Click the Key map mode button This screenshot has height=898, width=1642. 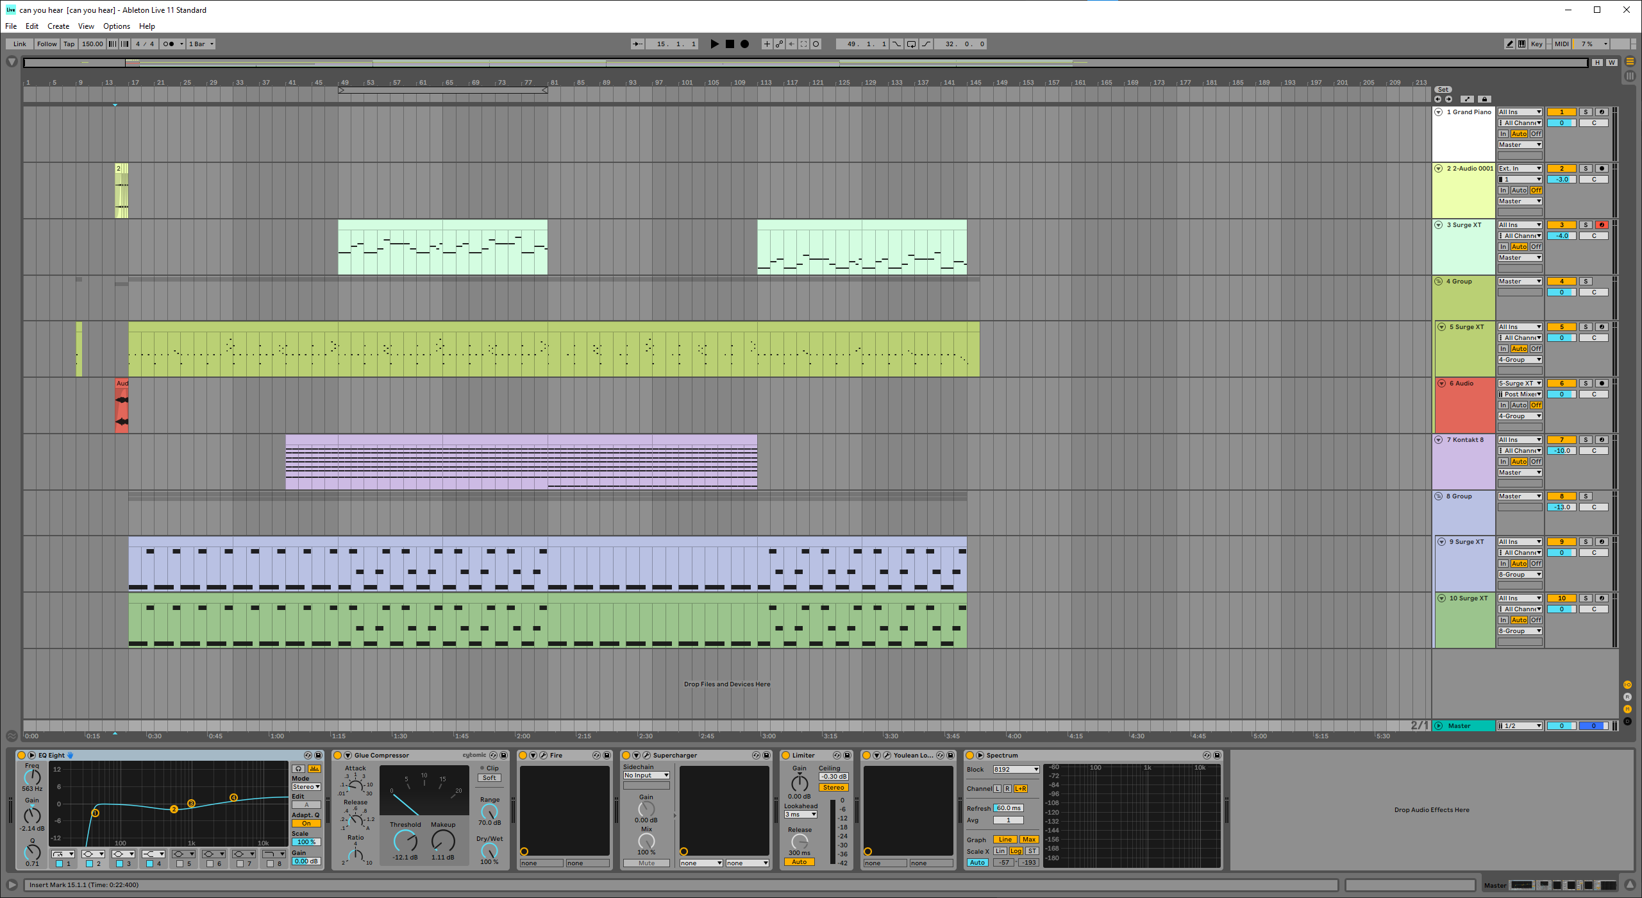[1536, 44]
